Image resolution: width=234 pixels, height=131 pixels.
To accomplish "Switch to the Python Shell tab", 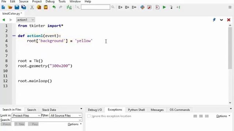I will coord(136,110).
